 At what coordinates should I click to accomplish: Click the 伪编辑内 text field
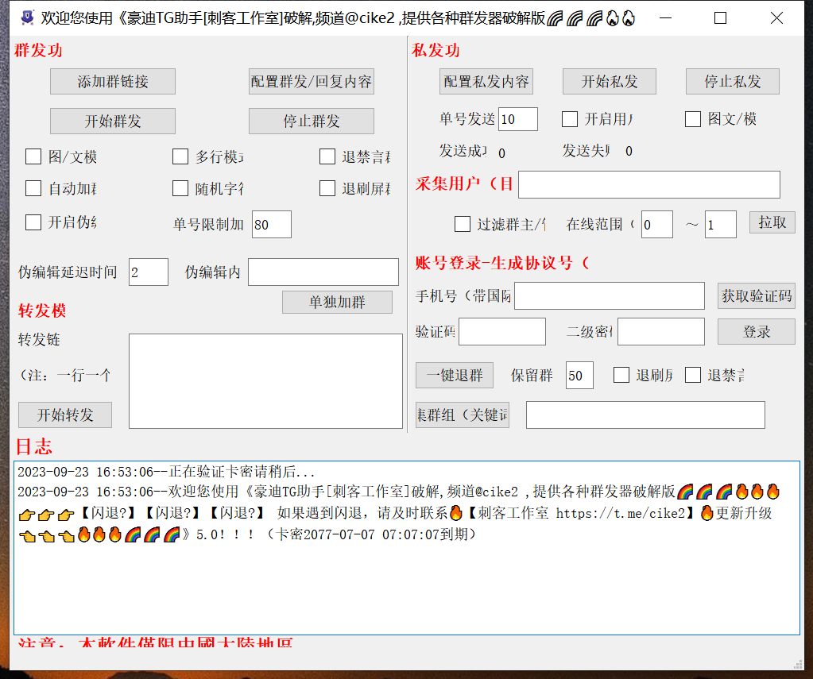(323, 272)
